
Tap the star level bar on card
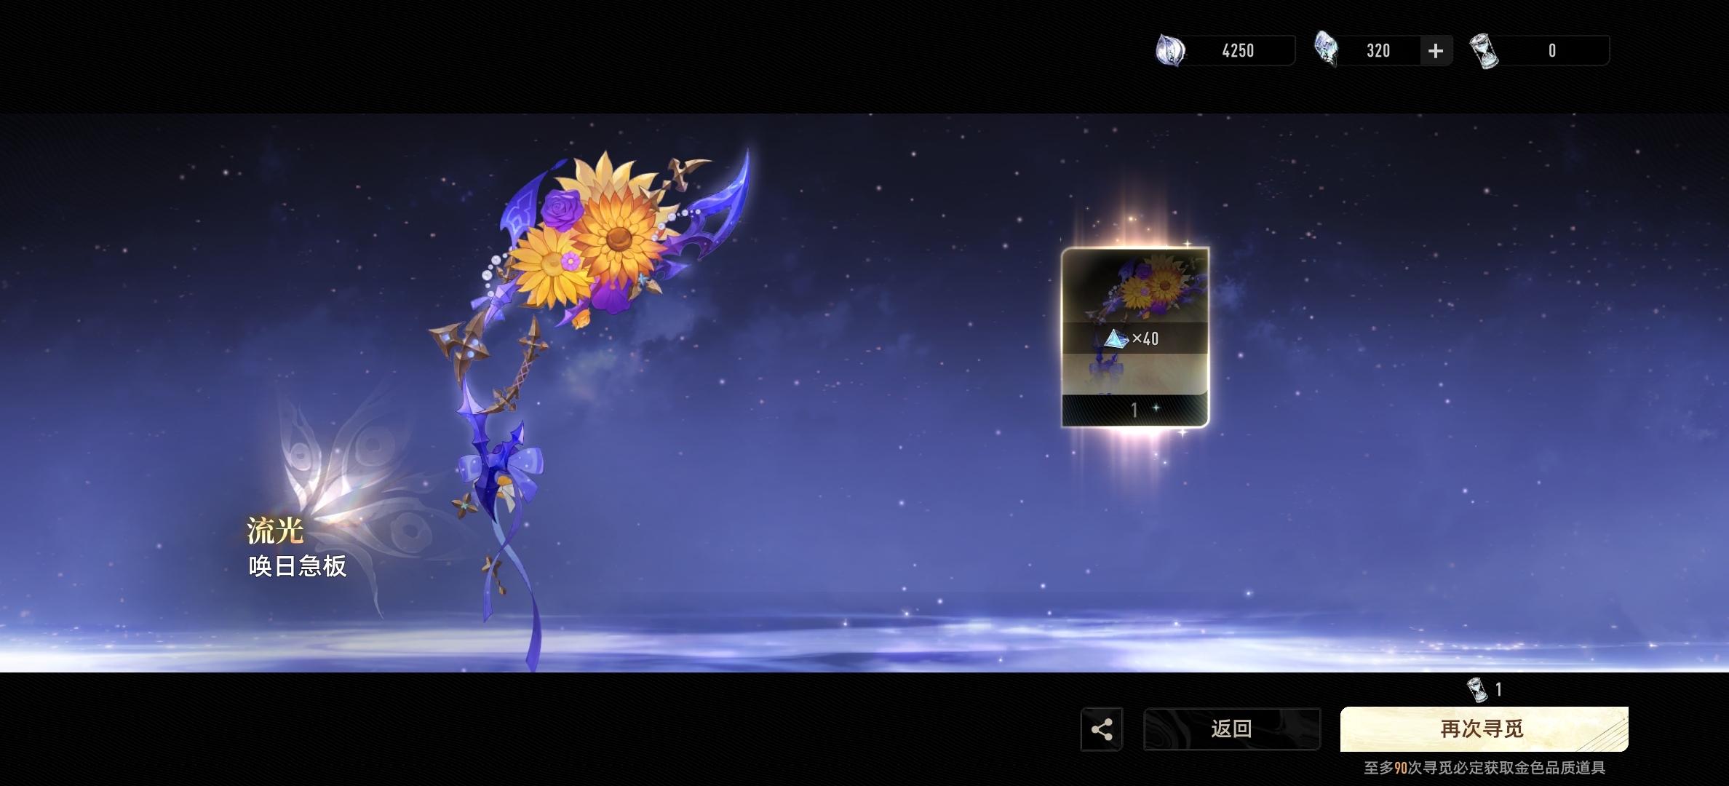pos(1135,410)
